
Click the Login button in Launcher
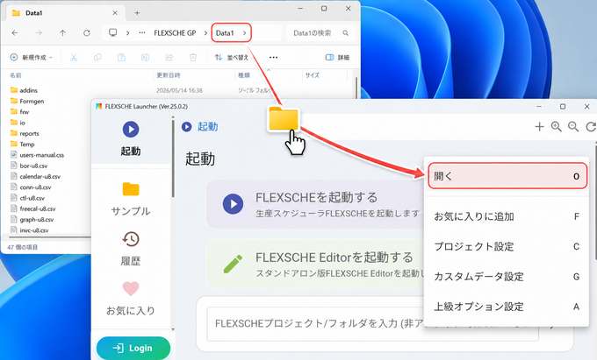click(x=133, y=348)
